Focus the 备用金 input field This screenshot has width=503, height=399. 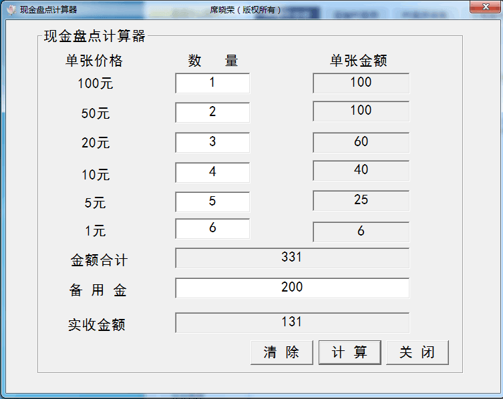click(x=292, y=288)
